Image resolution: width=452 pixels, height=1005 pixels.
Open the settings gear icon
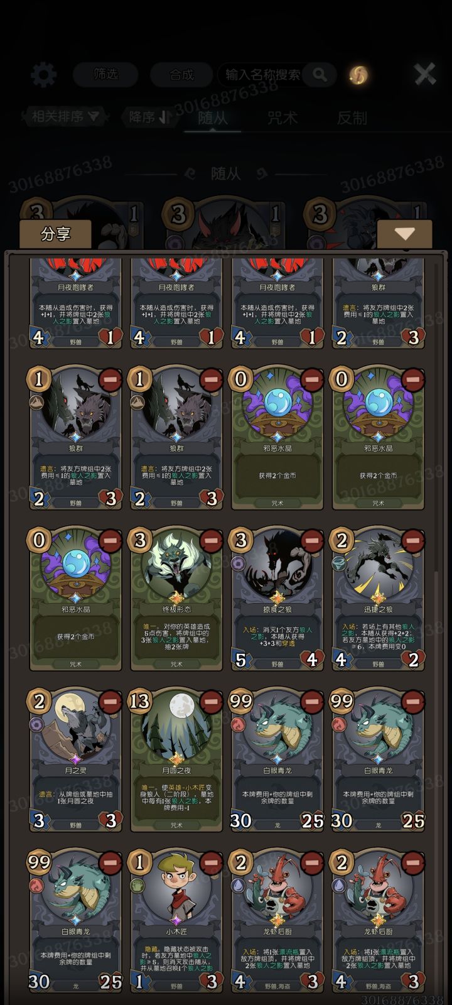click(x=43, y=75)
